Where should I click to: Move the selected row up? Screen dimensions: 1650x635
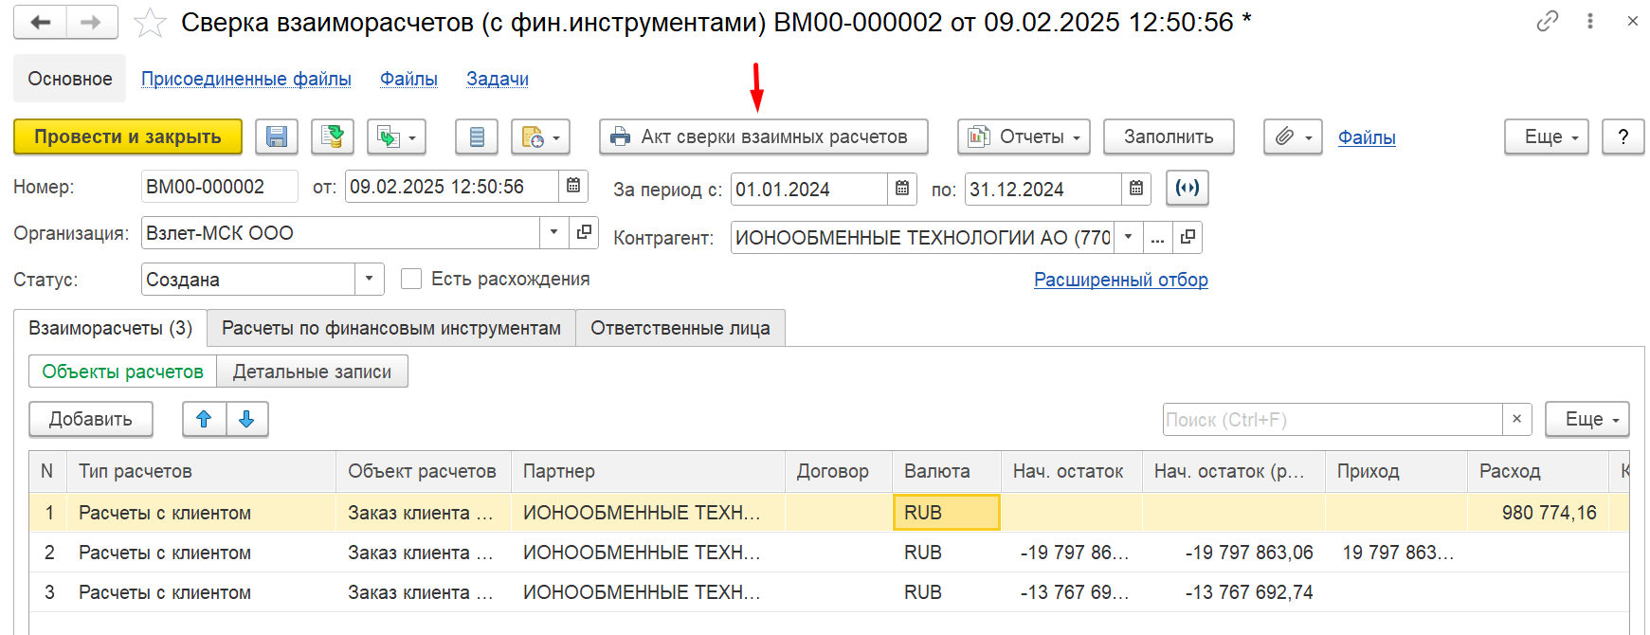(x=204, y=419)
